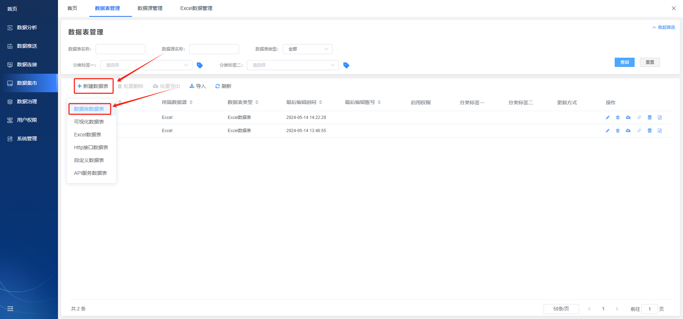Click delete trash icon in 13:46:55 row
The image size is (683, 319).
[618, 131]
